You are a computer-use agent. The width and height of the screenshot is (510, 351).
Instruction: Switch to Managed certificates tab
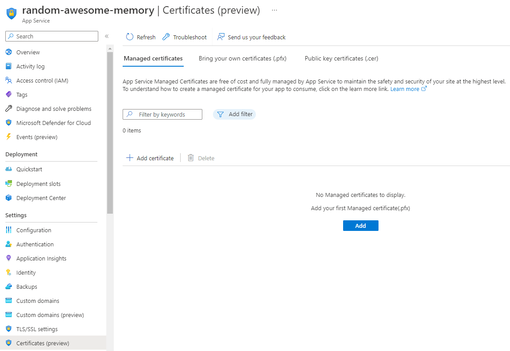click(153, 58)
